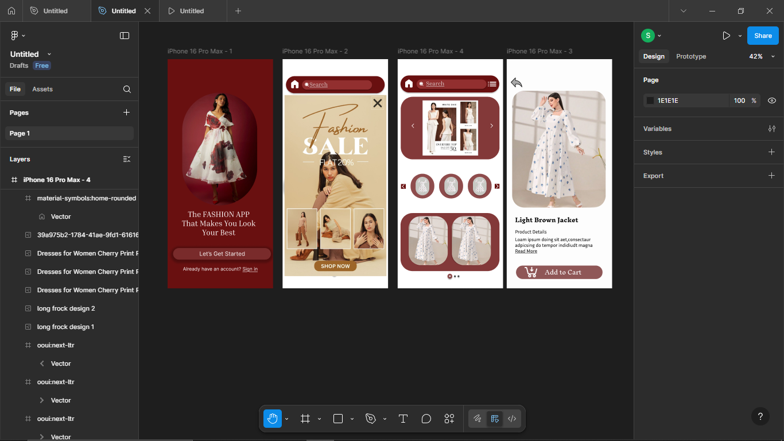Click the Free plan badge
This screenshot has height=441, width=784.
click(x=42, y=65)
